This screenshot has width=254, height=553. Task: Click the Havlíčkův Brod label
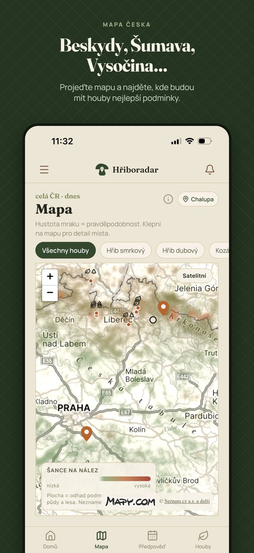click(x=177, y=481)
